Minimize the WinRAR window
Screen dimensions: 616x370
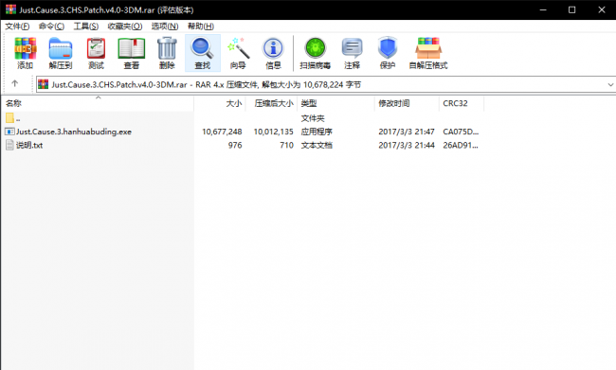[543, 9]
